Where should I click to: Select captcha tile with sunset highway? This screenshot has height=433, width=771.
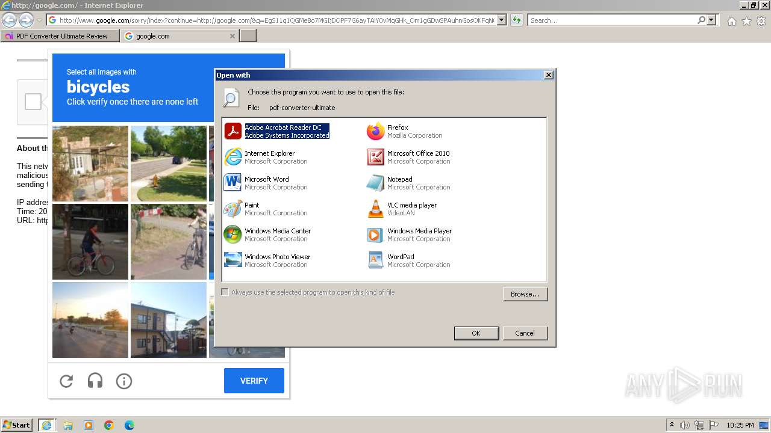[x=90, y=320]
